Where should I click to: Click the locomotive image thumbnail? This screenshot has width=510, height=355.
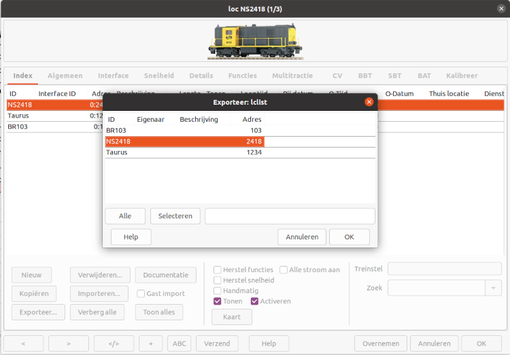click(x=254, y=42)
